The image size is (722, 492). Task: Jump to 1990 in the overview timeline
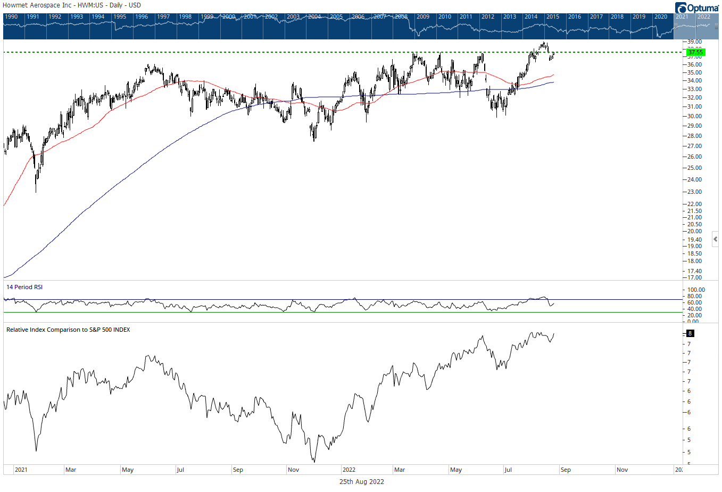11,17
